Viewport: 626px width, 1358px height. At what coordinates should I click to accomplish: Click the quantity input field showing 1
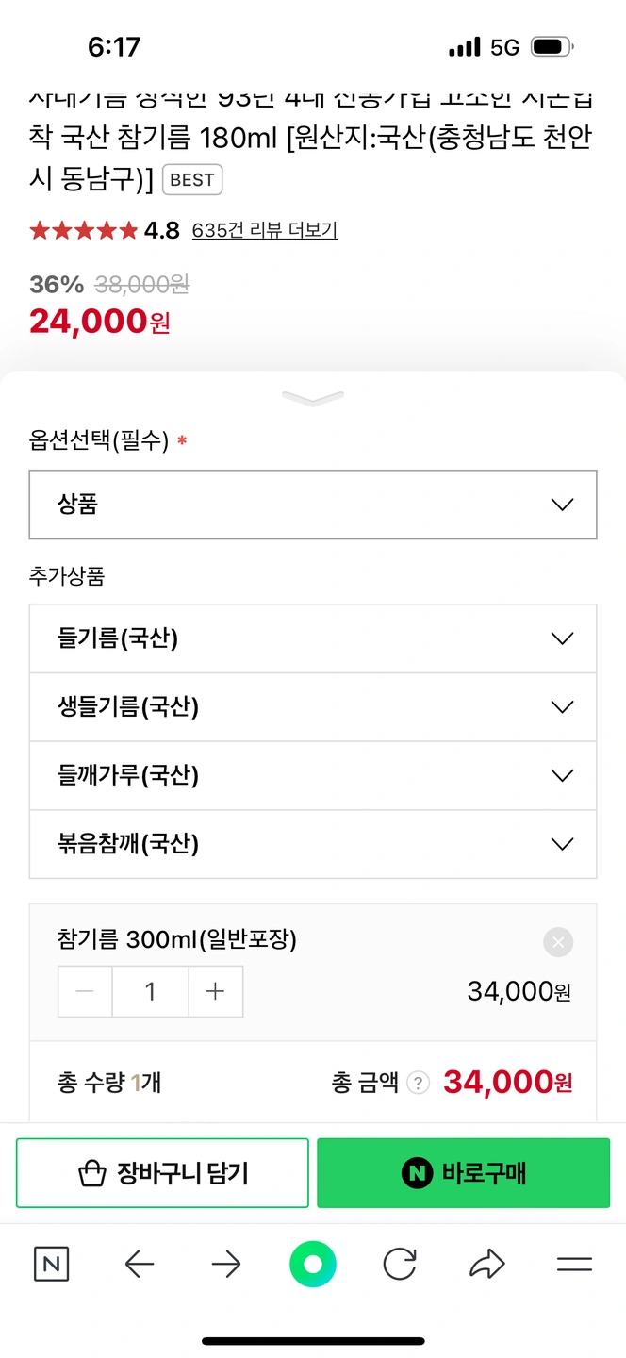click(x=151, y=991)
